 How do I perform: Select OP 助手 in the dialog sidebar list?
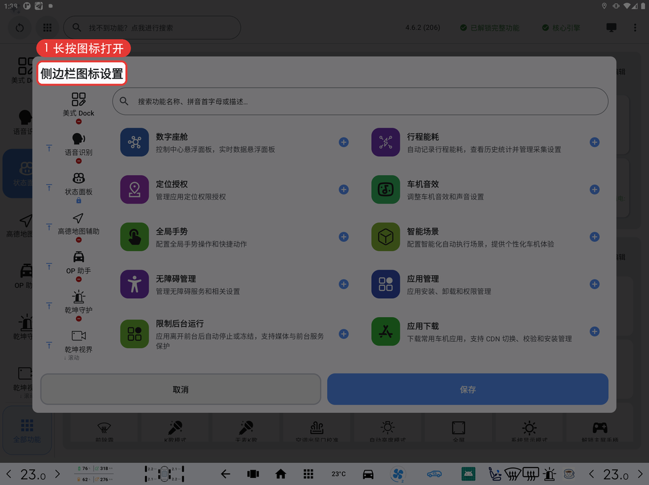[x=79, y=263]
